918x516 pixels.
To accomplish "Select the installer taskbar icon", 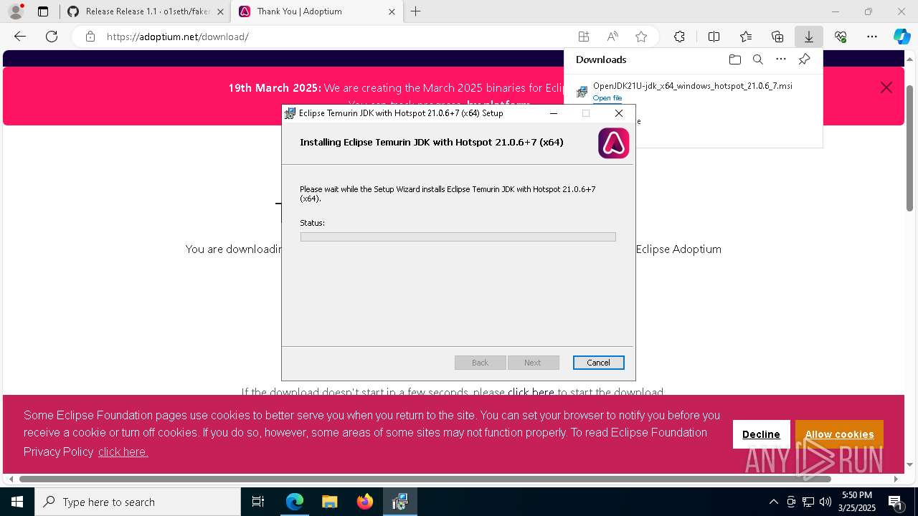I will tap(399, 502).
